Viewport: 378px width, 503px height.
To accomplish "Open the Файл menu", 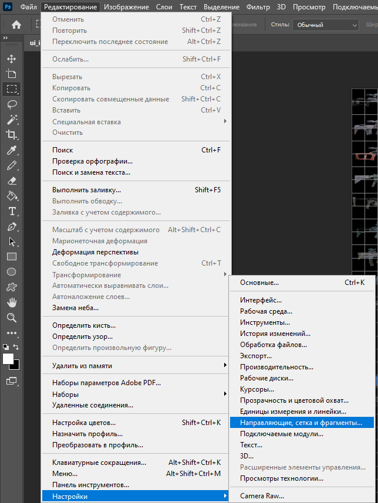I will pos(29,6).
